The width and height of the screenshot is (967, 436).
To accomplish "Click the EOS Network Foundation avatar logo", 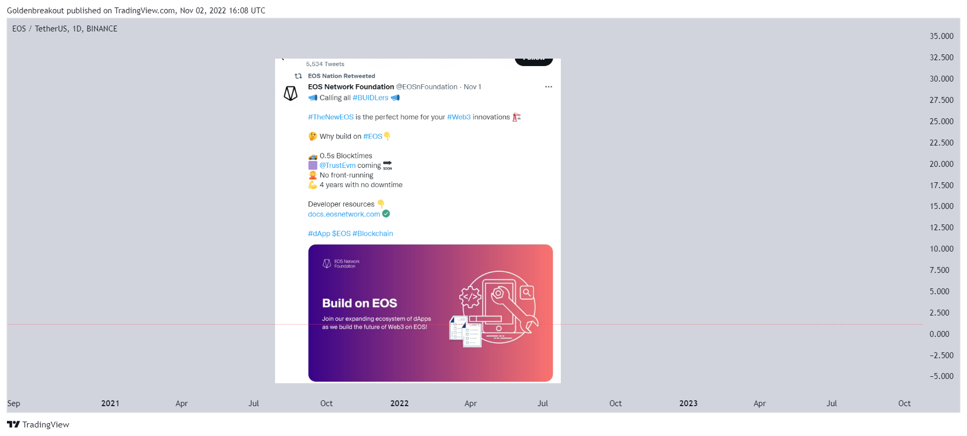I will click(291, 94).
